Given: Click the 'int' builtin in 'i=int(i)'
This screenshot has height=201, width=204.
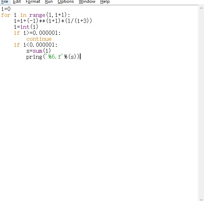Looking at the screenshot, I should [x=25, y=27].
